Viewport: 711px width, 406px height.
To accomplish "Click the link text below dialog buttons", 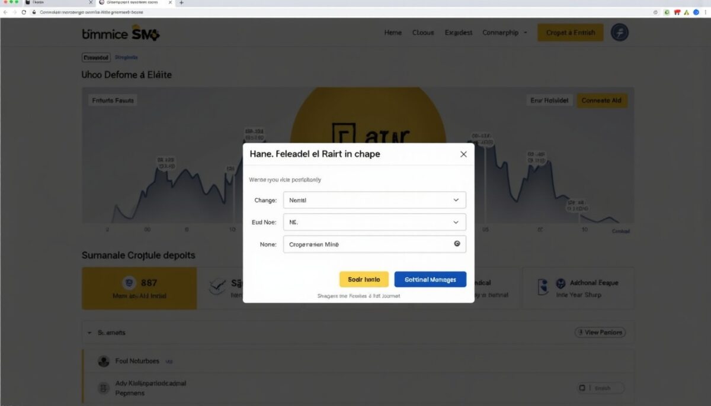I will tap(358, 295).
